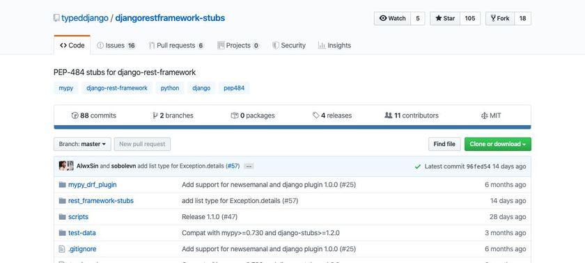
Task: Open the AlwxSin author link
Action: coord(87,166)
